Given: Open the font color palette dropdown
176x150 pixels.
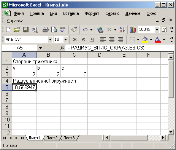Looking at the screenshot, I should click(164, 40).
